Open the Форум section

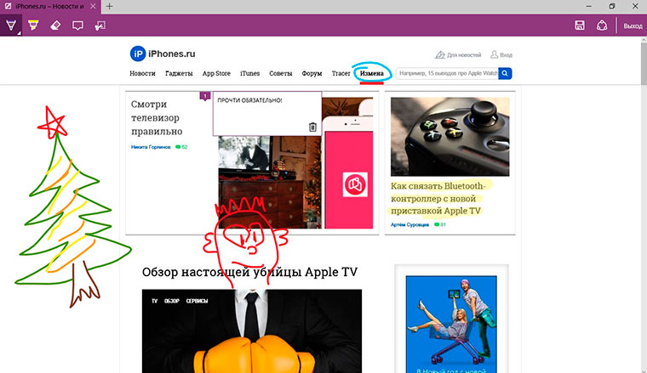pyautogui.click(x=312, y=73)
